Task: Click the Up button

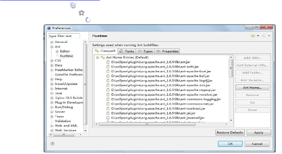Action: [252, 103]
